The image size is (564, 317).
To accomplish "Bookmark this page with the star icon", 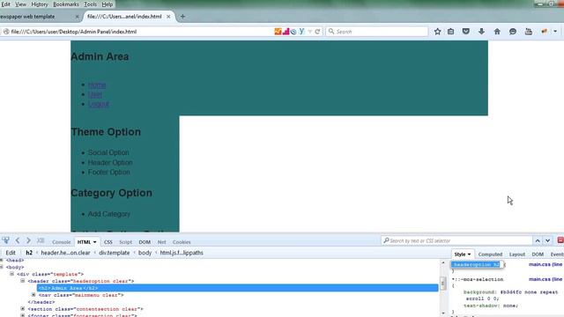I will [x=437, y=32].
